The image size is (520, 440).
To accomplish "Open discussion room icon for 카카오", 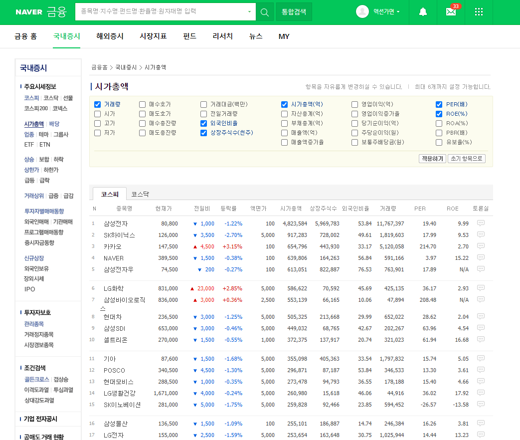I will (x=481, y=246).
